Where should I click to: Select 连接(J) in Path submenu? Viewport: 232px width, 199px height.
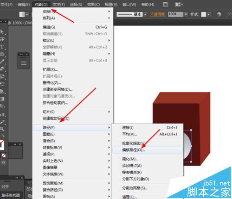[148, 128]
